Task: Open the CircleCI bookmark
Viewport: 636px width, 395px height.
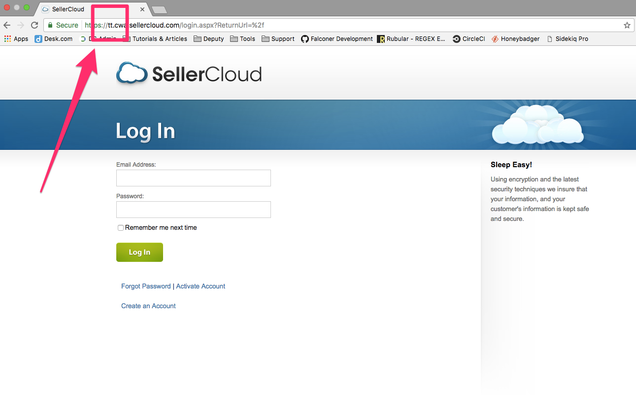Action: pyautogui.click(x=469, y=39)
